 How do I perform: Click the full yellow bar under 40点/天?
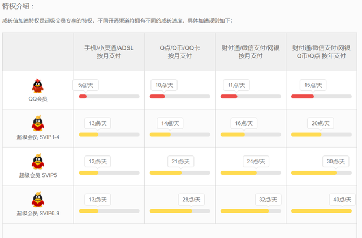point(321,211)
